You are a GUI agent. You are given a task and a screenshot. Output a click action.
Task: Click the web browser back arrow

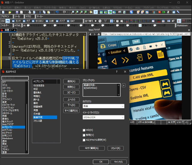click(90, 34)
